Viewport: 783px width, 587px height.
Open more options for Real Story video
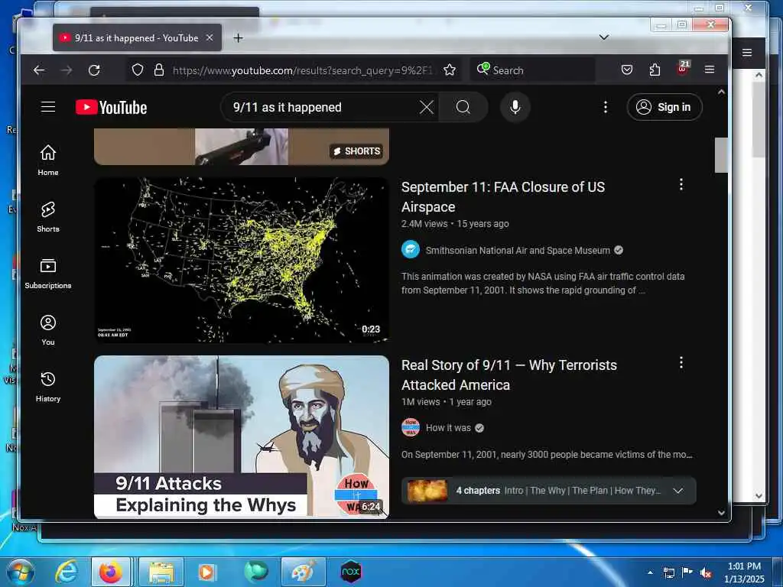click(681, 363)
